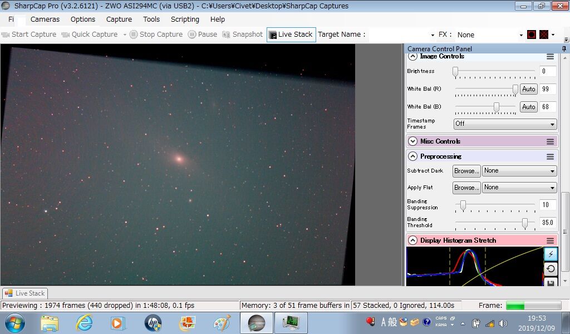The width and height of the screenshot is (570, 334).
Task: Adjust the White Bal (R) slider
Action: click(x=515, y=90)
